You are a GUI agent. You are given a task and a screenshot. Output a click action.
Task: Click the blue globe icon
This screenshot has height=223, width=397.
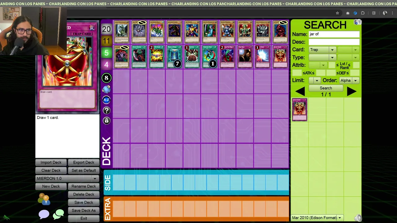106,89
